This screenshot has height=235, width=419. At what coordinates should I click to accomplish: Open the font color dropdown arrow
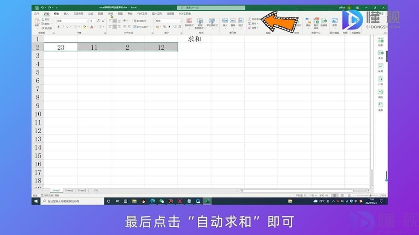tap(95, 27)
